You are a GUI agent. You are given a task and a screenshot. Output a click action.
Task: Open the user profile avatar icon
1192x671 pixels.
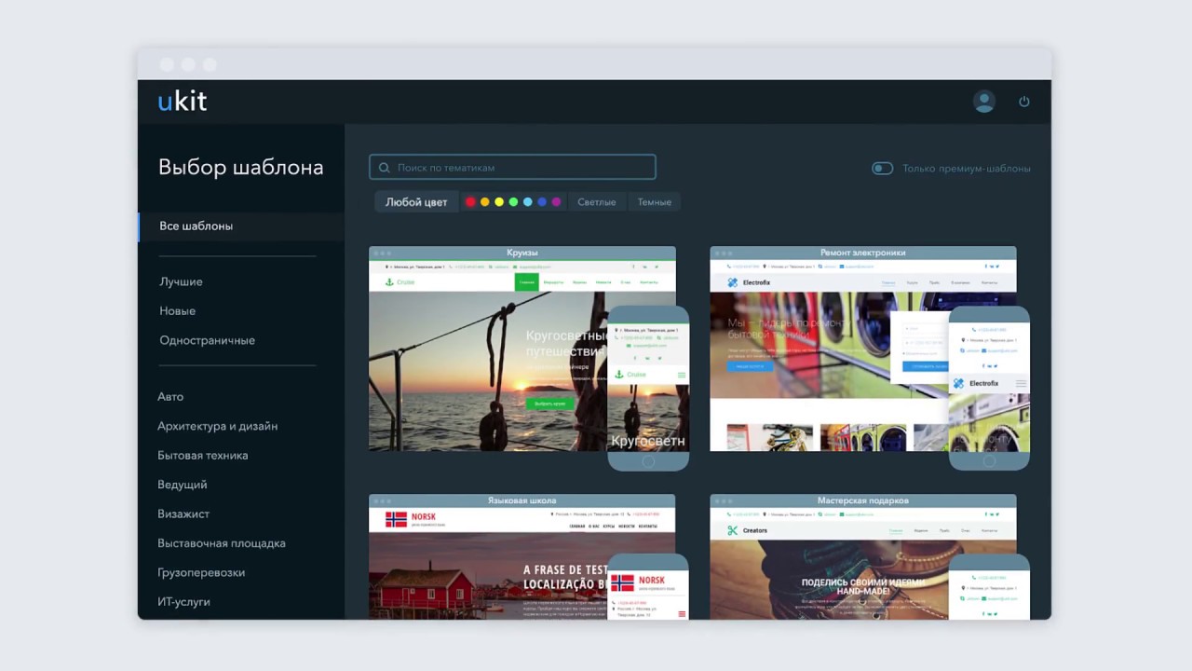[984, 102]
